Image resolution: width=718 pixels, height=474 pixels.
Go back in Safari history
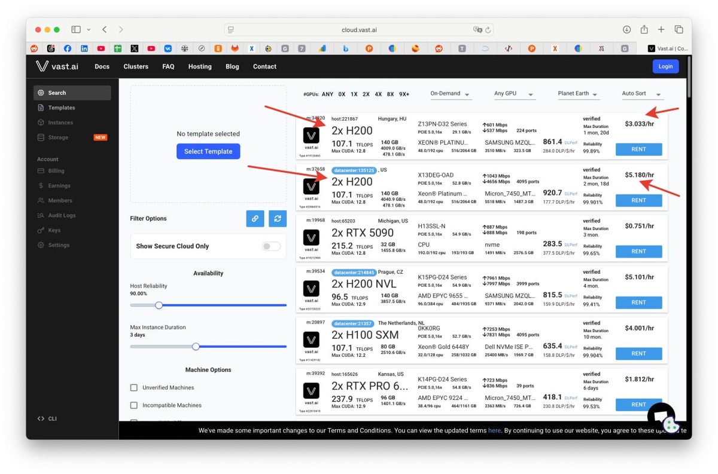pyautogui.click(x=105, y=29)
